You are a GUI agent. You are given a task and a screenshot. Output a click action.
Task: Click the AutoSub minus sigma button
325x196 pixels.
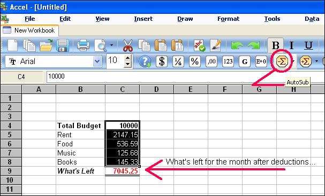pyautogui.click(x=282, y=61)
